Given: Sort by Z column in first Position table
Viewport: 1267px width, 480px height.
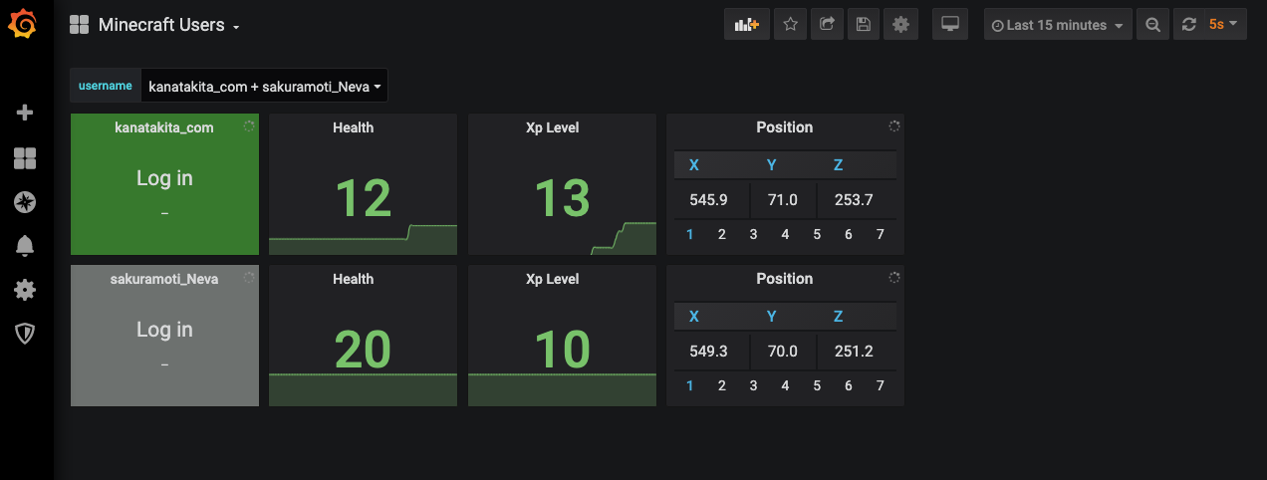Looking at the screenshot, I should (x=839, y=165).
